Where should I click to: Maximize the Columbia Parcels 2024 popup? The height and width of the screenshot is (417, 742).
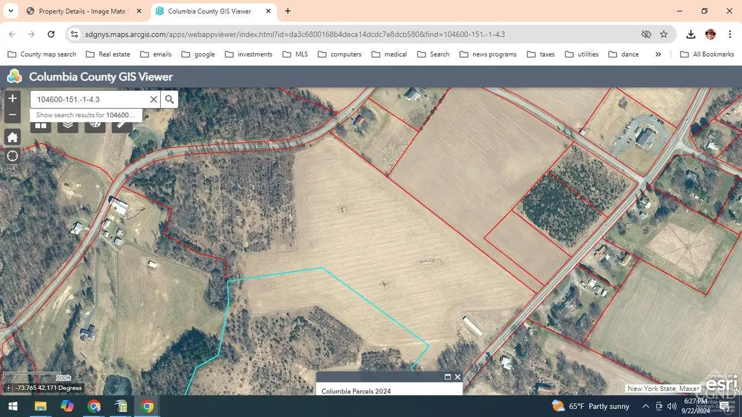click(x=447, y=376)
